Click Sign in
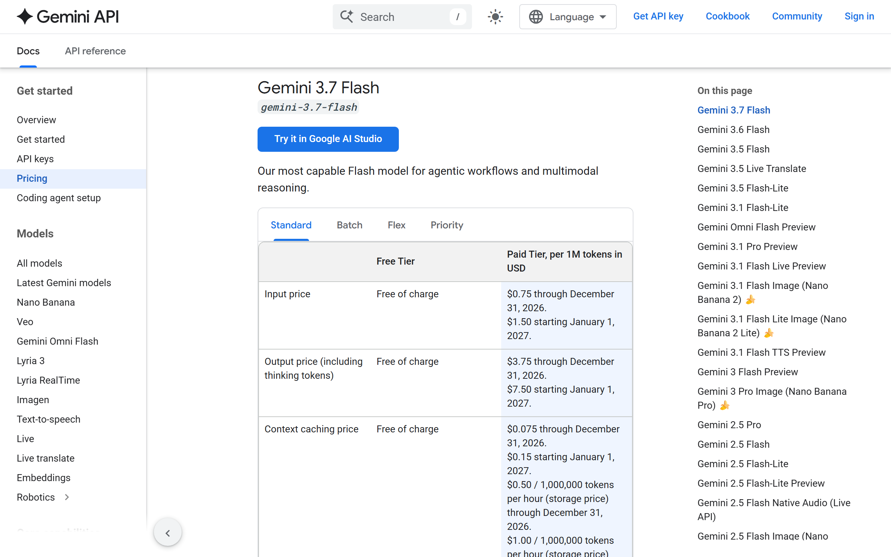The width and height of the screenshot is (891, 557). point(859,16)
